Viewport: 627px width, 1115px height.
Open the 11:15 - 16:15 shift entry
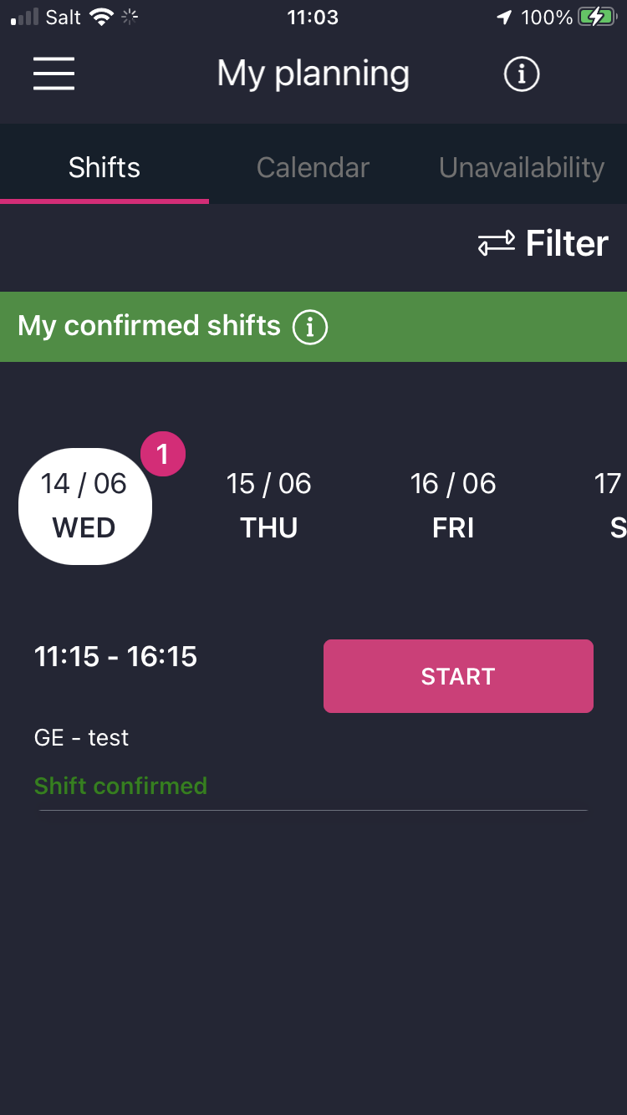point(115,657)
